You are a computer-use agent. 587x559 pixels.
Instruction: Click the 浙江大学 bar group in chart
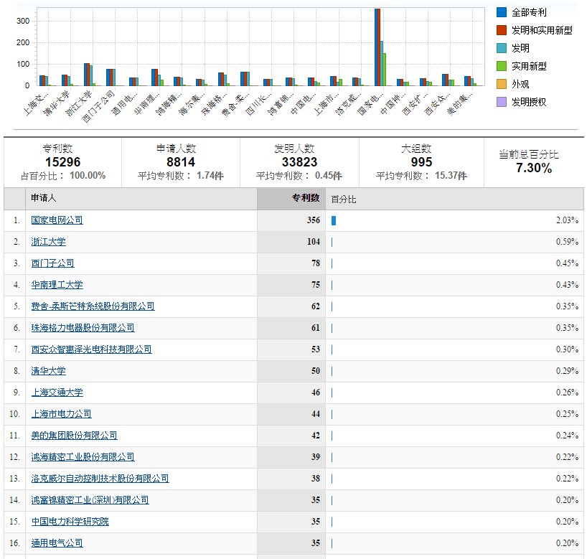click(90, 75)
